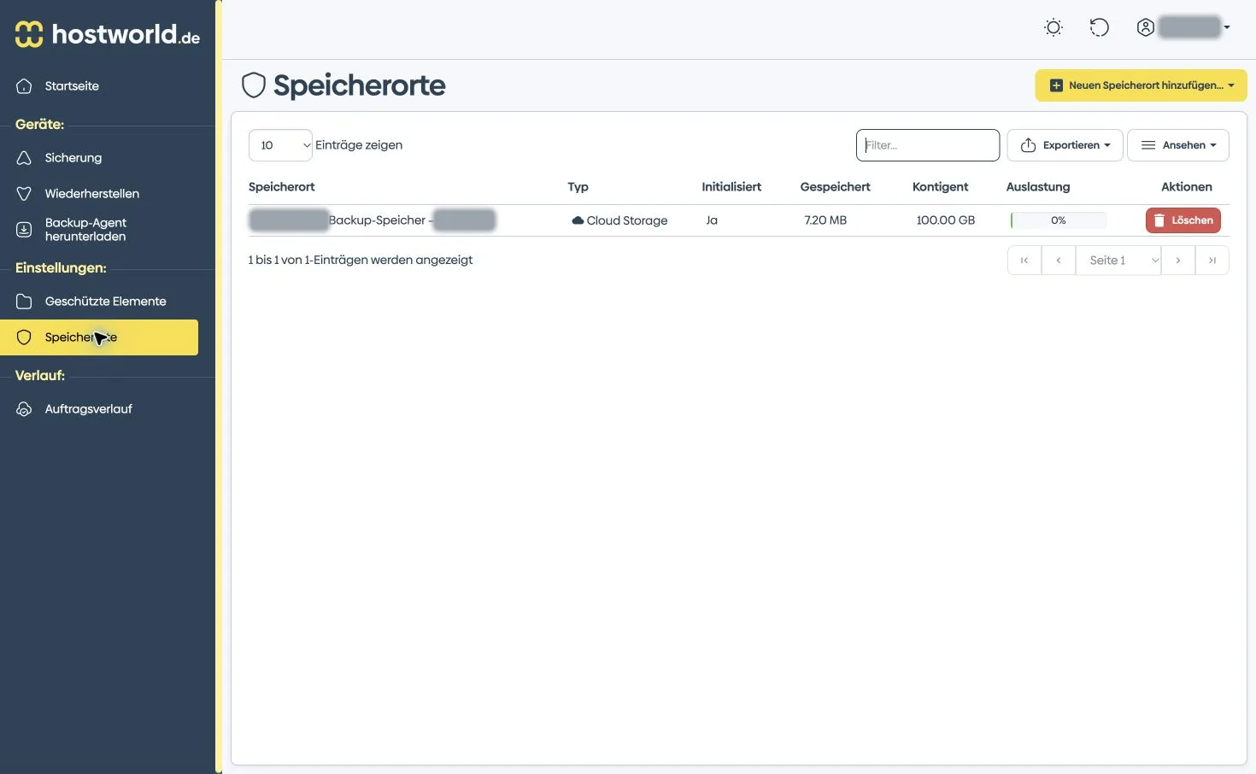Screen dimensions: 1256x774
Task: Focus the Filter input field
Action: pyautogui.click(x=928, y=145)
